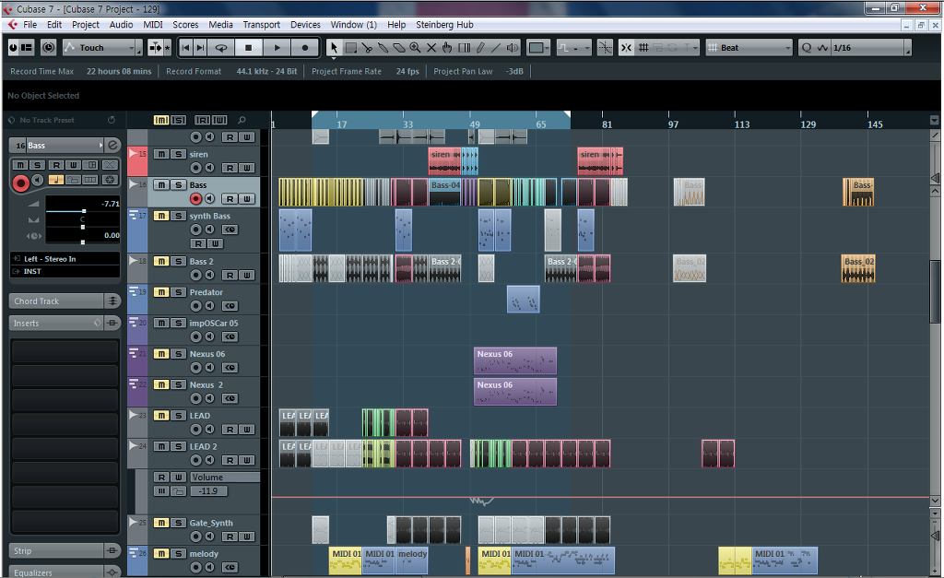Click the Iterative Quantize Q icon

click(x=807, y=48)
